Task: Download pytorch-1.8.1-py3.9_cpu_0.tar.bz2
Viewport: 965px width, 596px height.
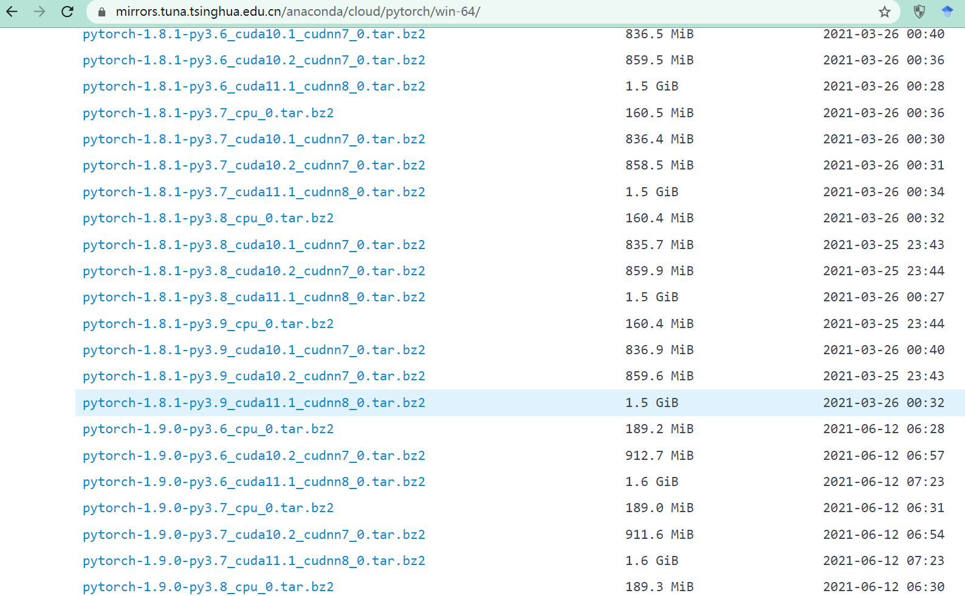Action: [208, 324]
